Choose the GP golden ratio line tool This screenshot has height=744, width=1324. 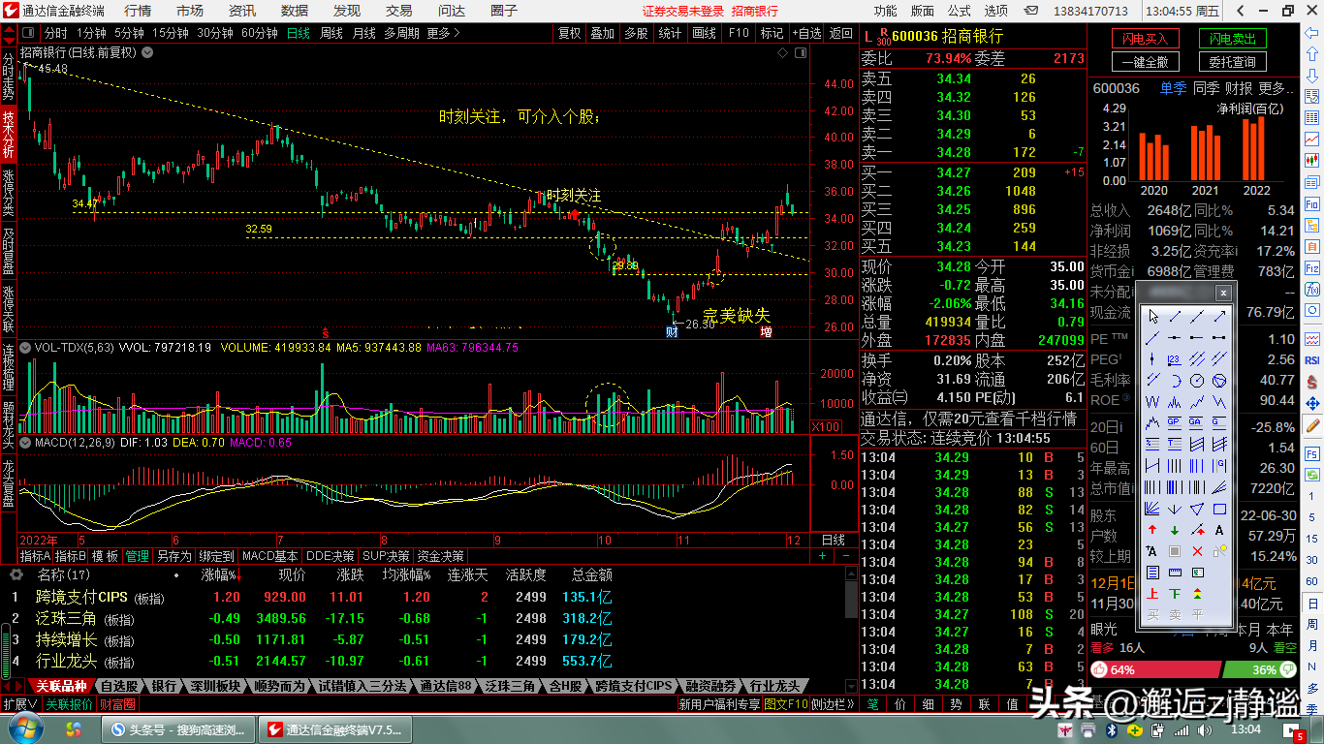click(1174, 422)
